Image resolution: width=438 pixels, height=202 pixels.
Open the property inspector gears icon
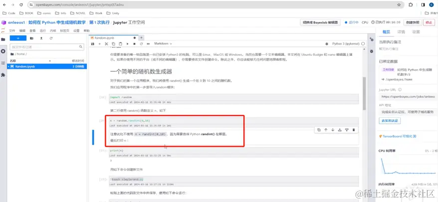(371, 40)
